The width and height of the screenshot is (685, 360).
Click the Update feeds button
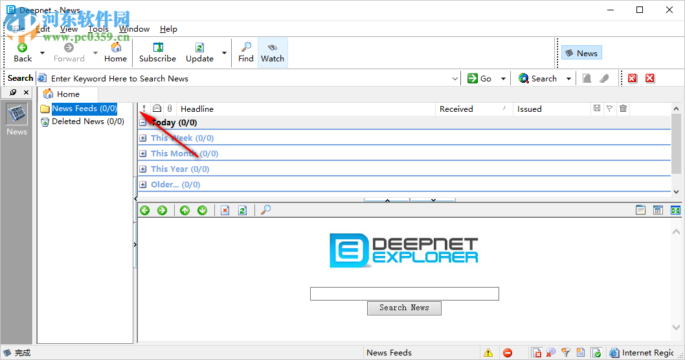199,52
